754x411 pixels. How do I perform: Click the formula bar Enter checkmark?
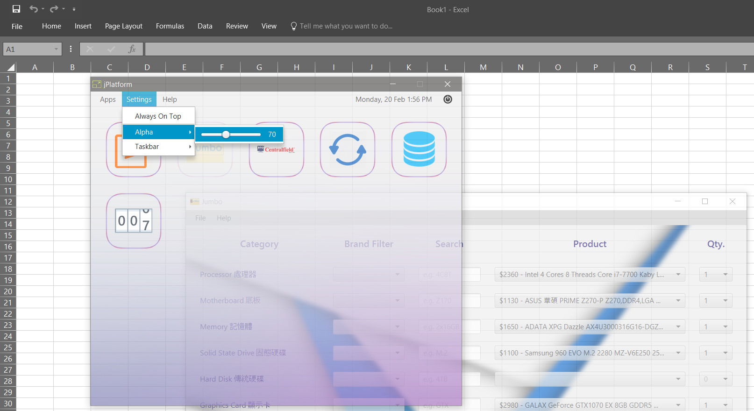(x=111, y=49)
